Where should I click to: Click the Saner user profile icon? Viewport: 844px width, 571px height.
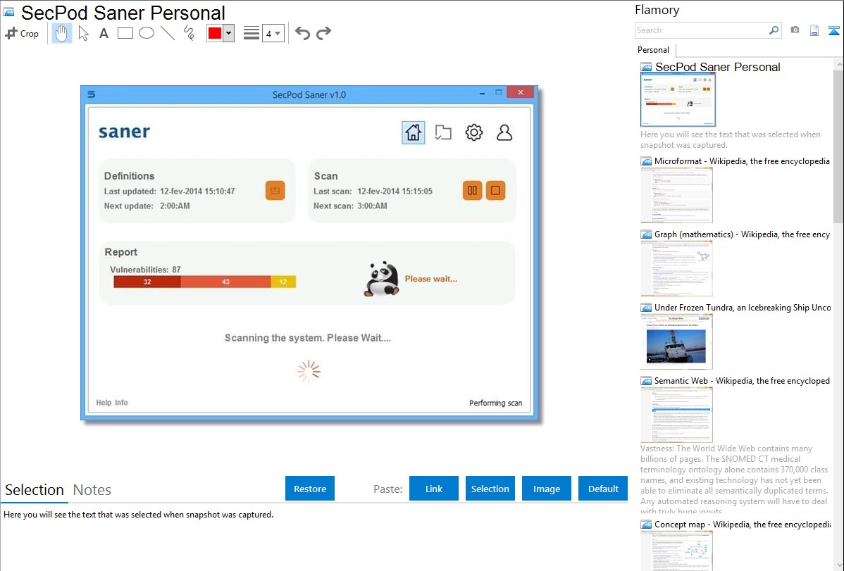coord(504,132)
